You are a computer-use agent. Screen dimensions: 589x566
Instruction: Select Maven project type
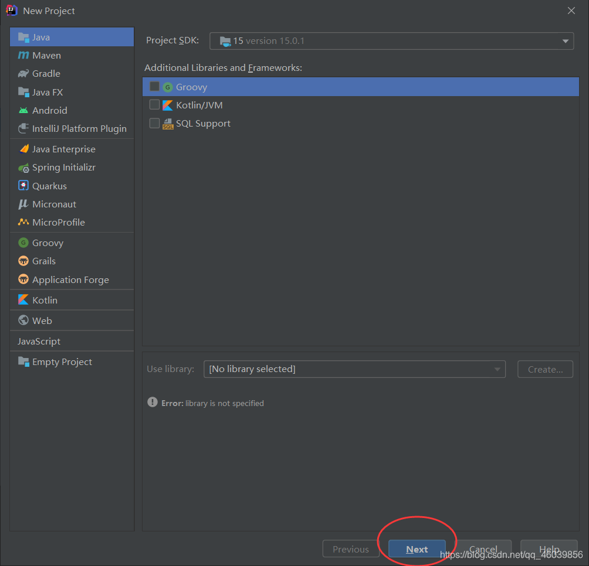coord(72,56)
